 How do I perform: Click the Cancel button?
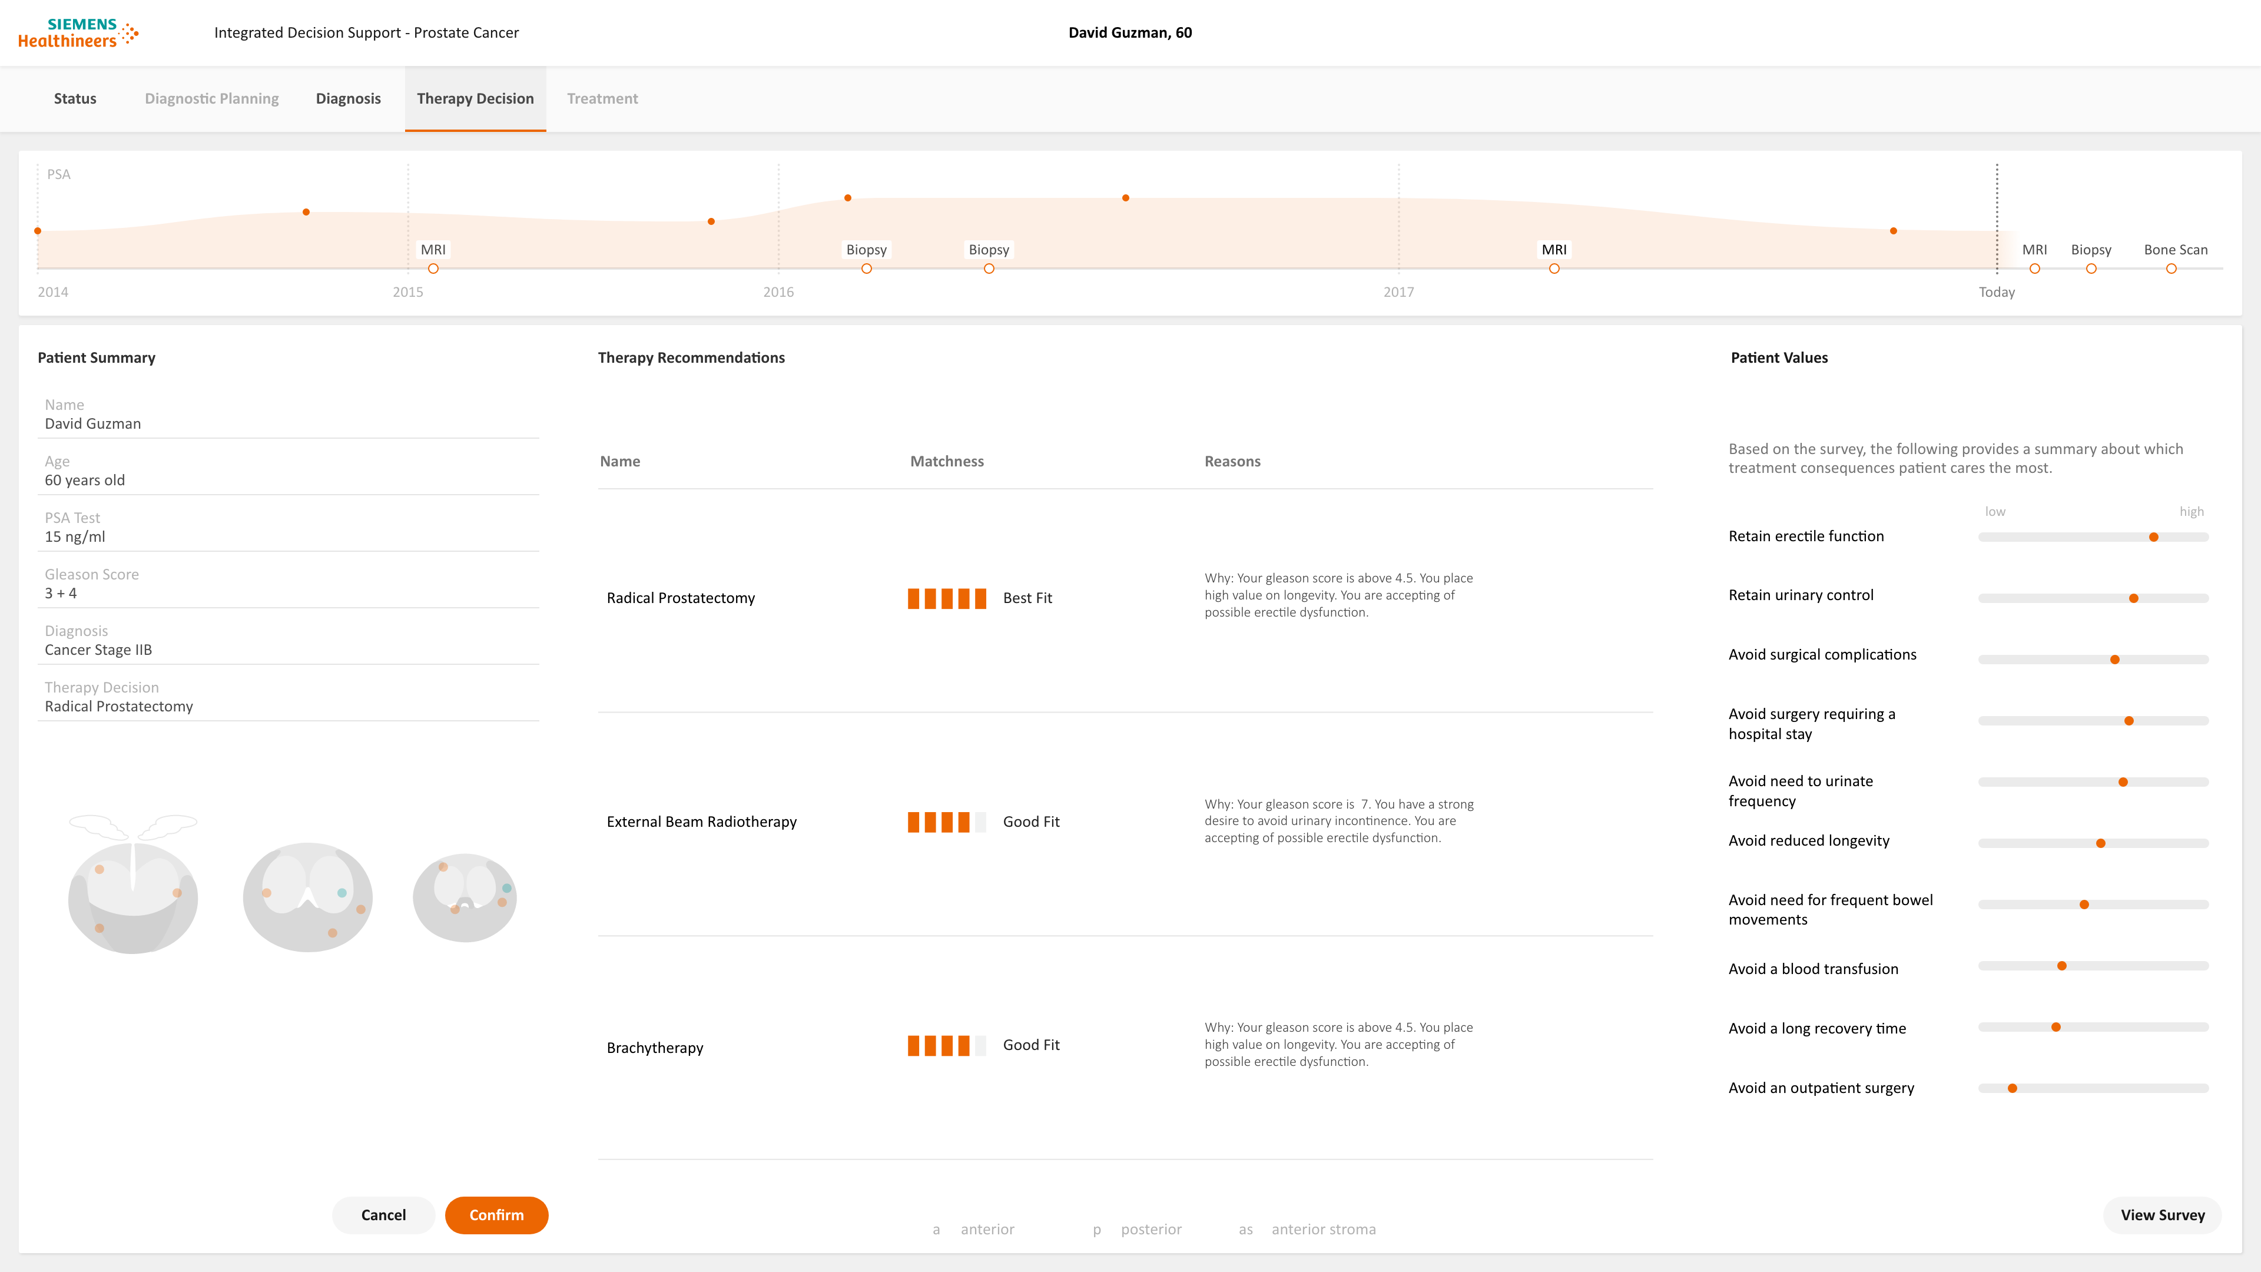383,1215
